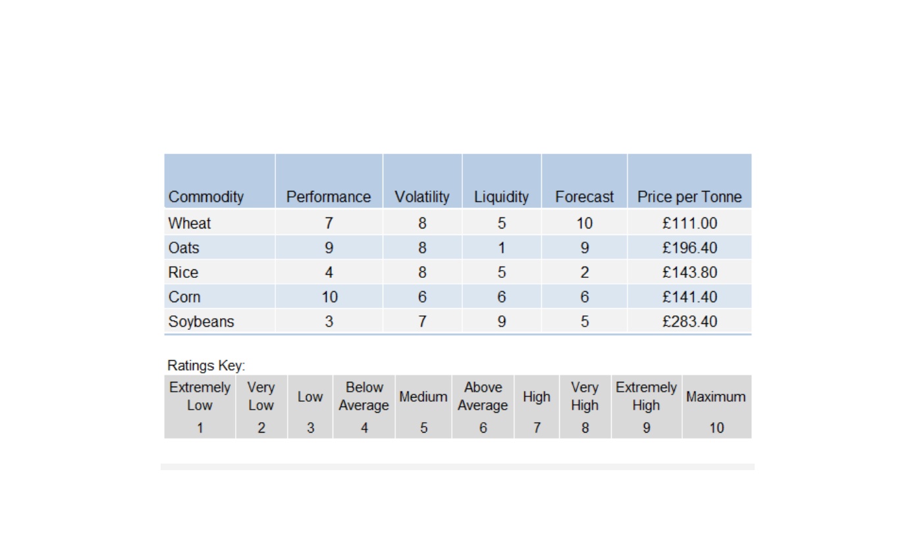The image size is (916, 536).
Task: Select the number 10 under Maximum
Action: pos(716,428)
